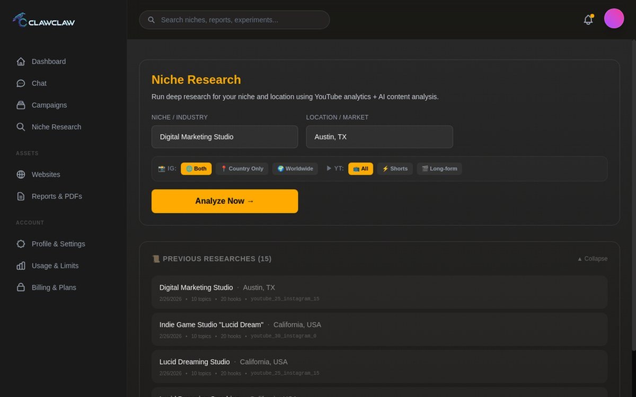The width and height of the screenshot is (636, 397).
Task: Select the YT Long-form filter
Action: point(439,169)
